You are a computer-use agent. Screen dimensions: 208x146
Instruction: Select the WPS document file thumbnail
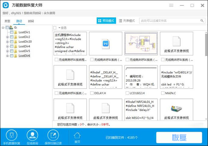pos(105,44)
